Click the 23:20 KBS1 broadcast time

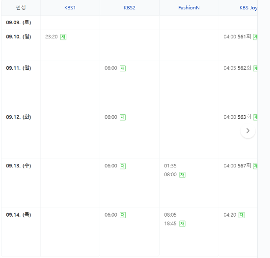click(52, 37)
